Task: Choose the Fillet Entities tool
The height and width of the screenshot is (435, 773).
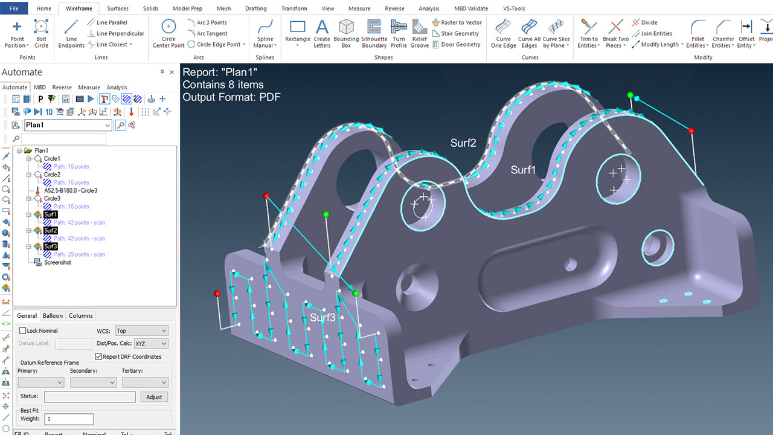Action: pyautogui.click(x=698, y=34)
